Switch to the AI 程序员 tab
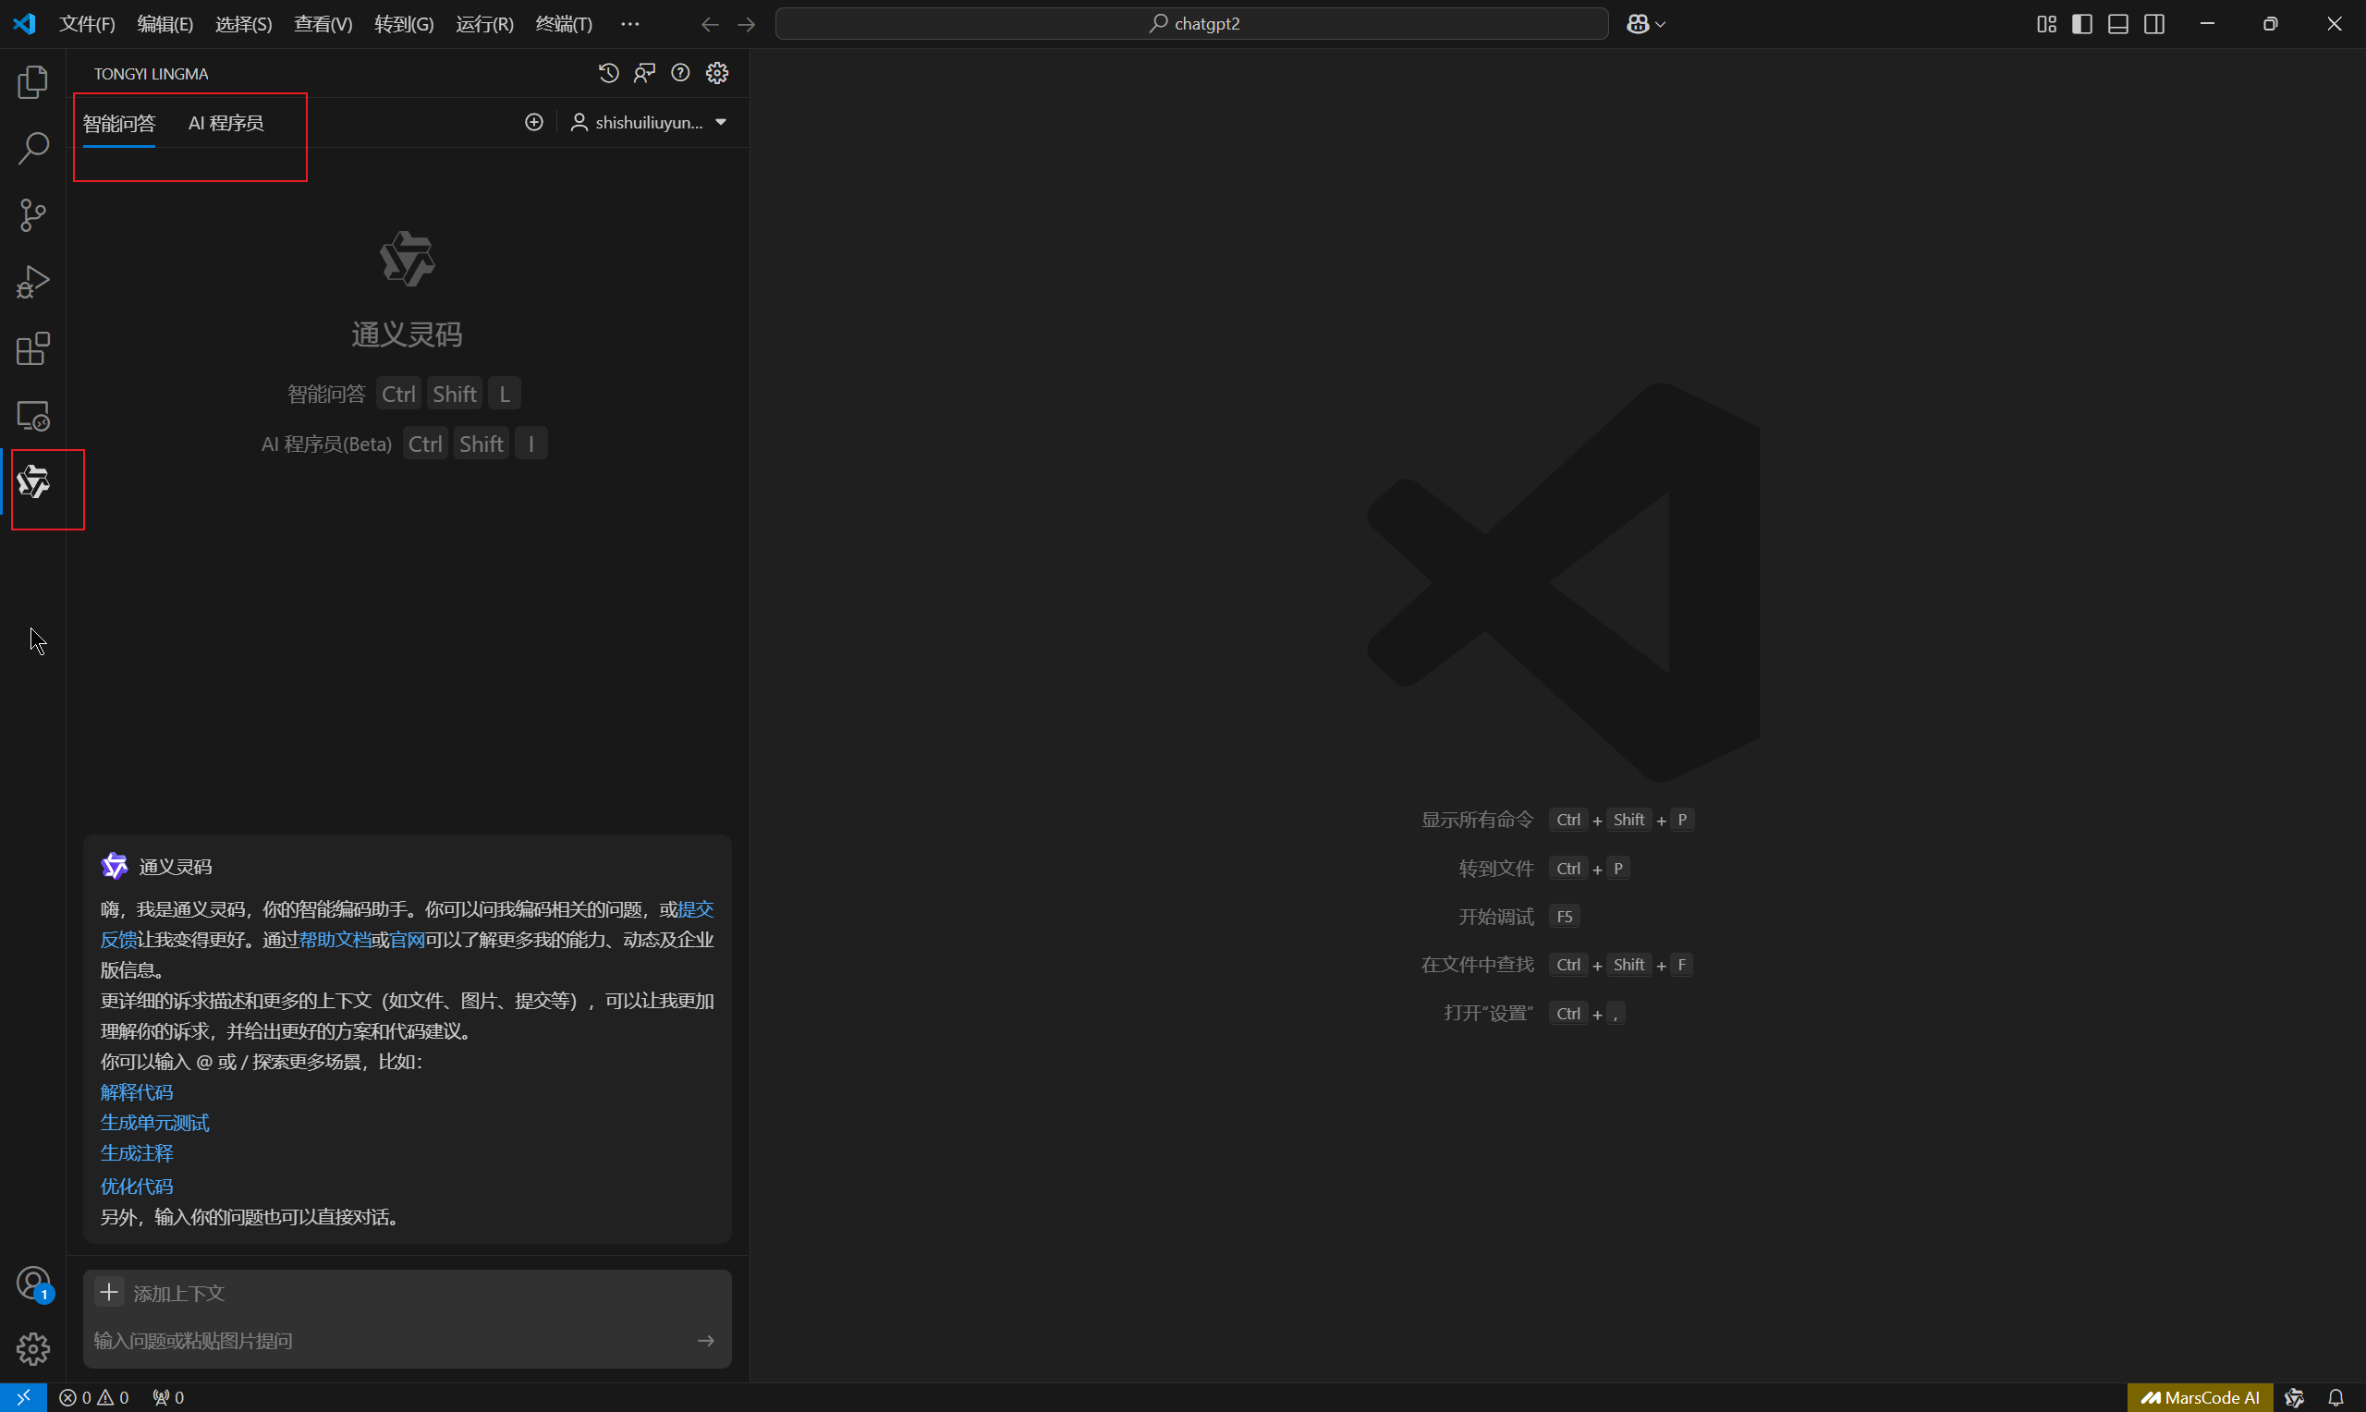Viewport: 2366px width, 1412px height. coord(226,123)
